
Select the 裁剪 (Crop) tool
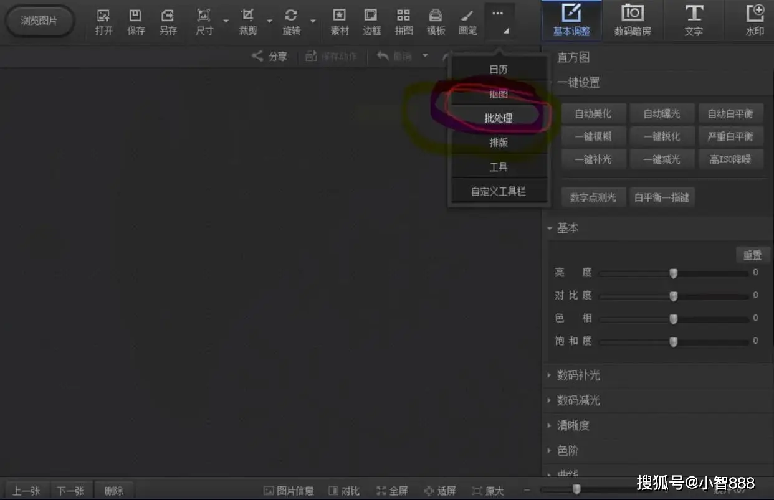(248, 21)
